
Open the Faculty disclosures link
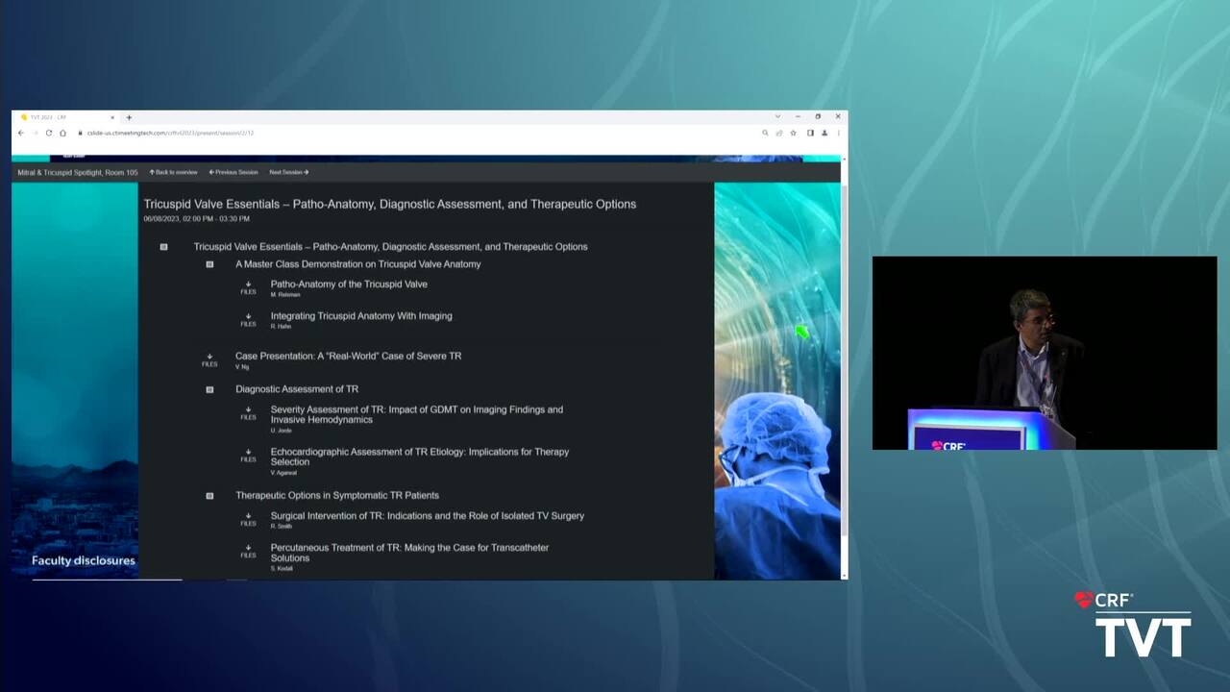[x=84, y=560]
